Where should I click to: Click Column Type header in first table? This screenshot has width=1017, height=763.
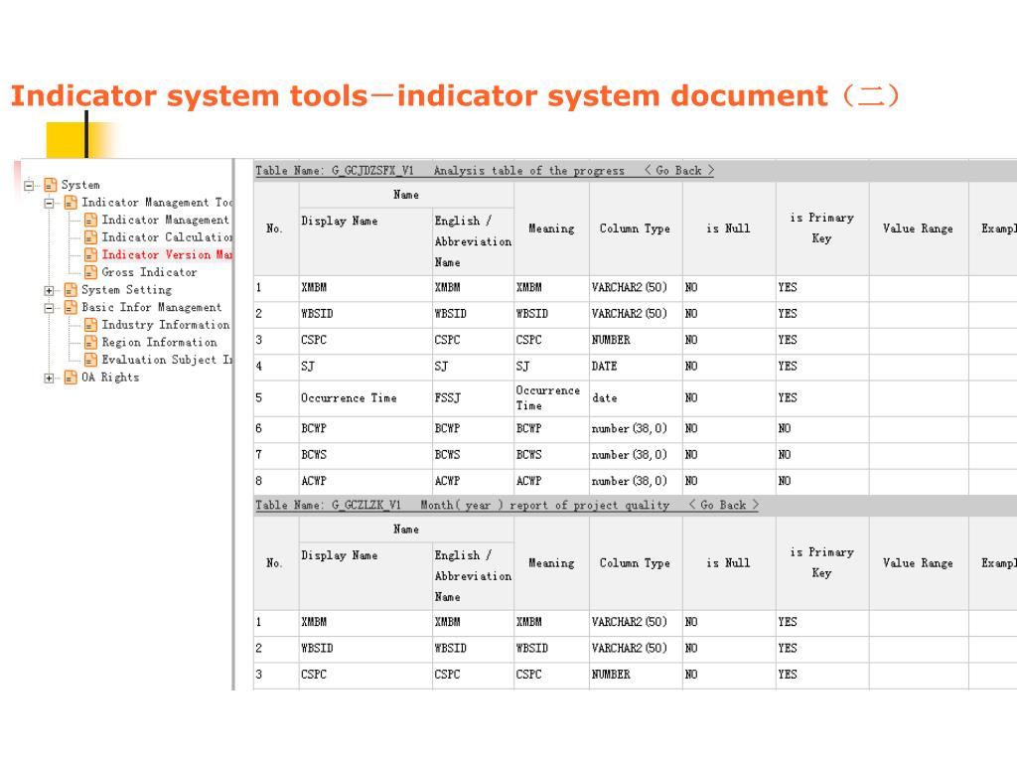click(x=635, y=229)
